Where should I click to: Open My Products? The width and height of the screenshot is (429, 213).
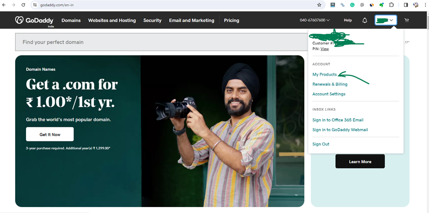(x=324, y=74)
